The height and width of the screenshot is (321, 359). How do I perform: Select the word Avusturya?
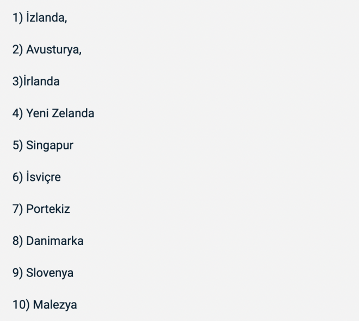(55, 50)
